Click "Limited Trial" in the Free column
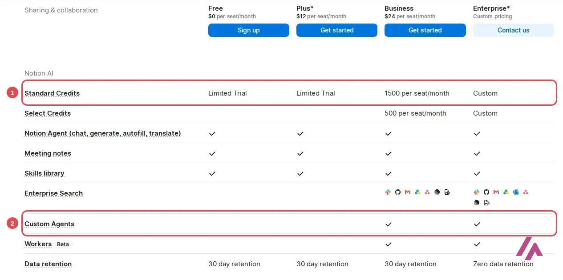563x280 pixels. 227,93
